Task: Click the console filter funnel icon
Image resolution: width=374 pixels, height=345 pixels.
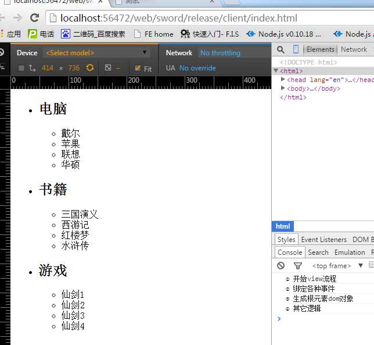Action: 298,266
